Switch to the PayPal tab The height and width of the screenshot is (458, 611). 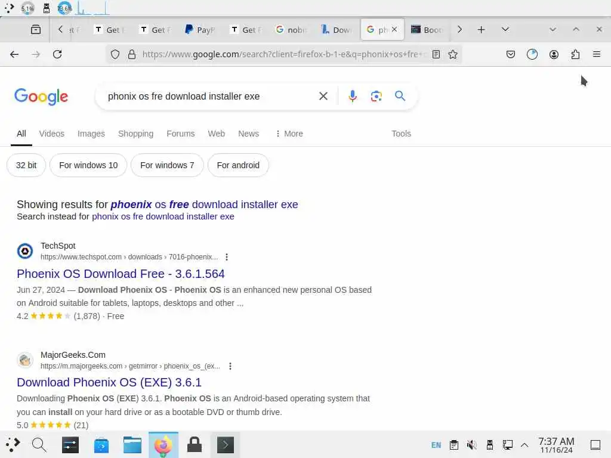click(199, 30)
